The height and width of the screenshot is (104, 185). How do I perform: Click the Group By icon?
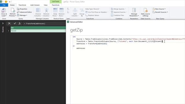(82, 10)
